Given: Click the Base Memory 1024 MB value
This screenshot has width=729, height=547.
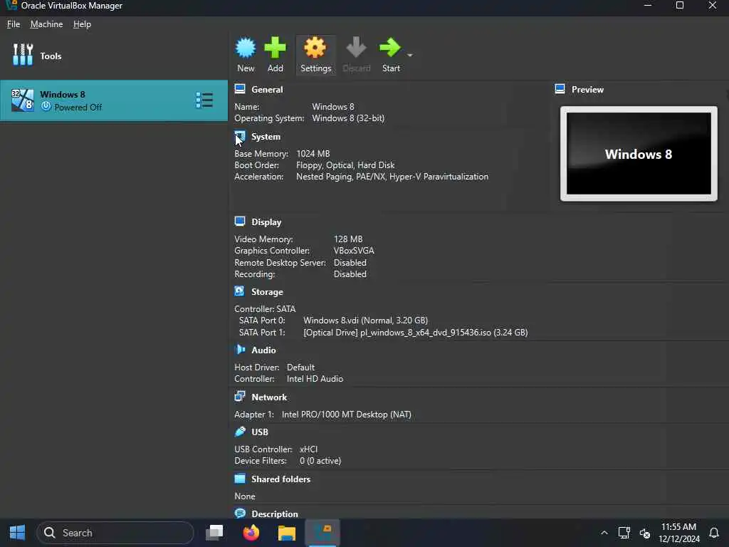Looking at the screenshot, I should 313,154.
